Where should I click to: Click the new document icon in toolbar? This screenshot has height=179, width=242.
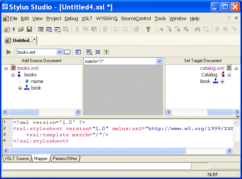coord(7,29)
